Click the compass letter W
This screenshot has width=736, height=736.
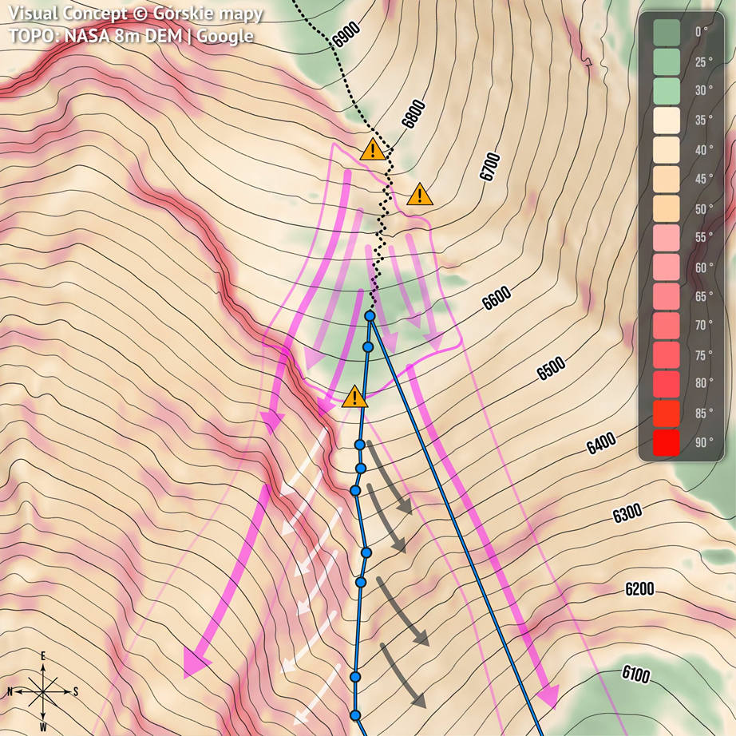43,727
